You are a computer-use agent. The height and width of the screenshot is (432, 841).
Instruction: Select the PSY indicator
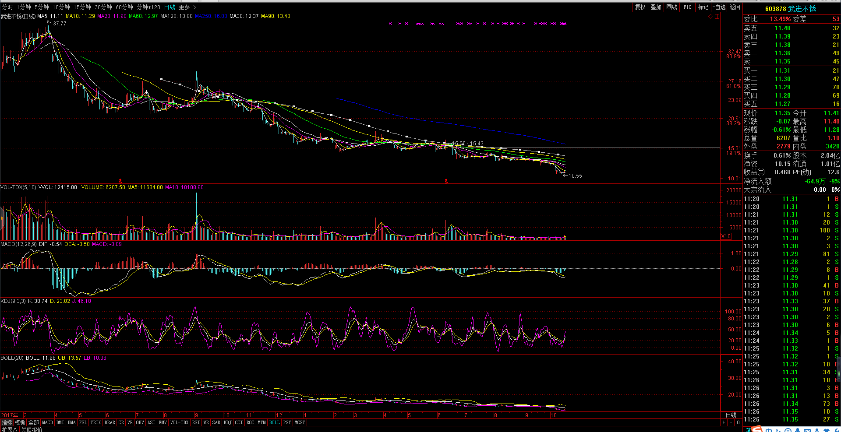coord(287,422)
